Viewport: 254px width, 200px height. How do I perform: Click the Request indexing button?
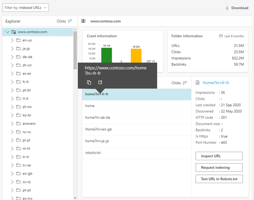[x=219, y=167]
